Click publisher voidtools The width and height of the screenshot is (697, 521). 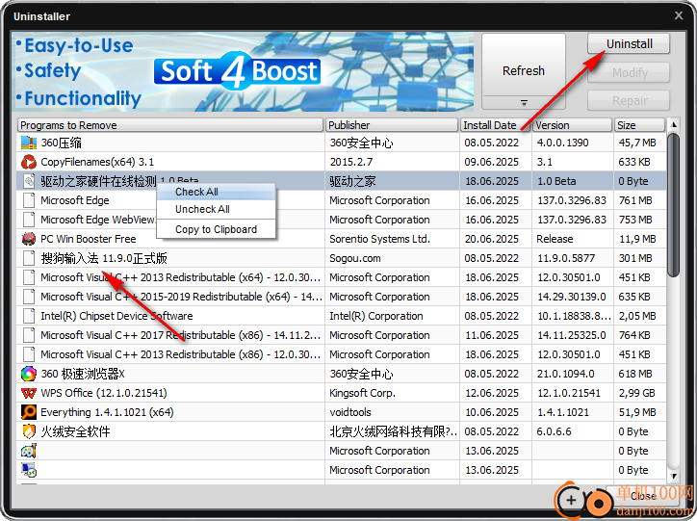pyautogui.click(x=349, y=412)
